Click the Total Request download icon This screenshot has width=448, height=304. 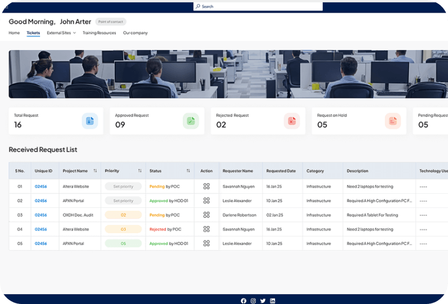click(90, 121)
